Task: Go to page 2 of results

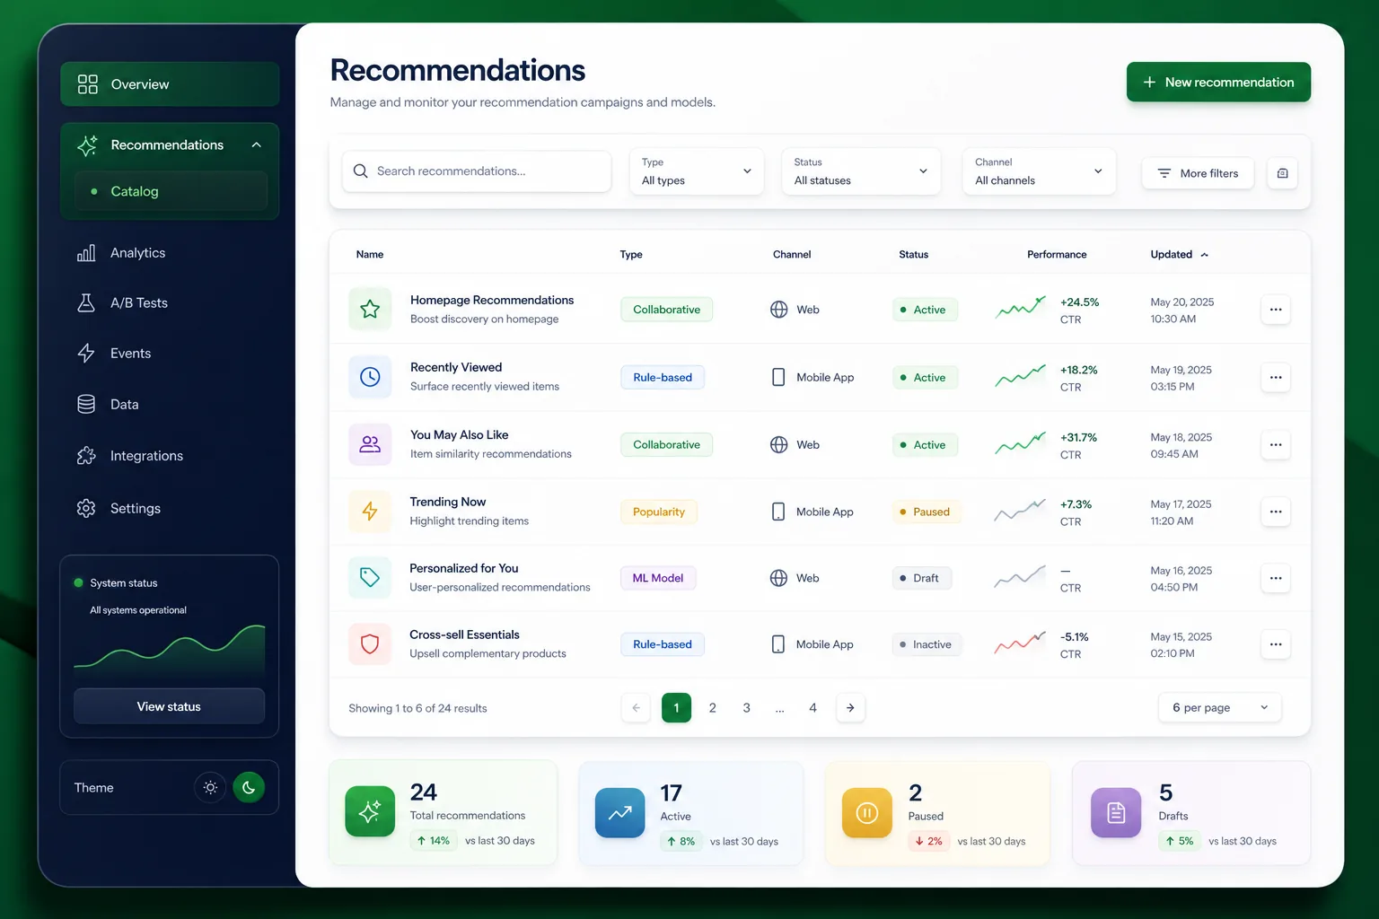Action: [713, 708]
